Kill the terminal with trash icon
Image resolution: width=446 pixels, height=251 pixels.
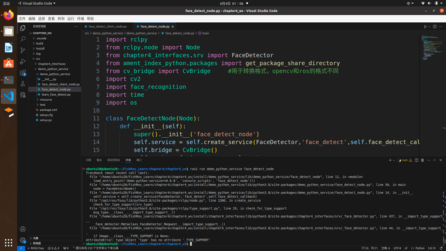coord(423,160)
